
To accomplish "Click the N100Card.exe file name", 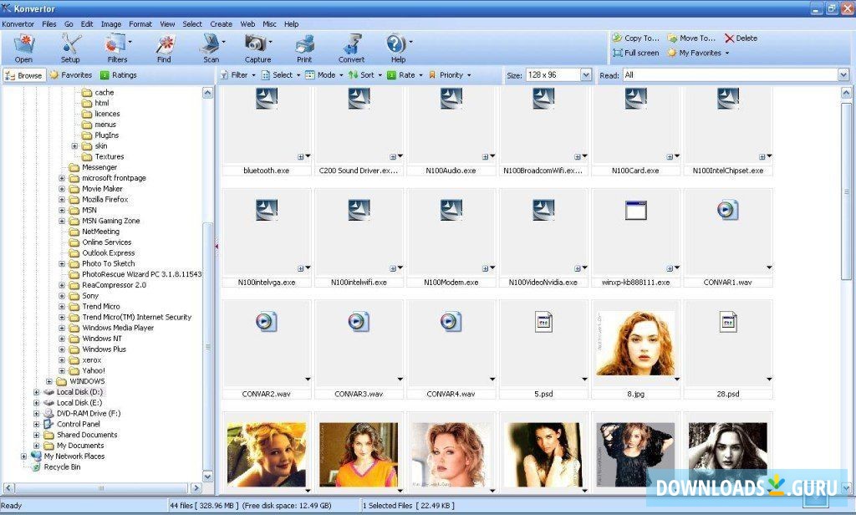I will (x=635, y=171).
